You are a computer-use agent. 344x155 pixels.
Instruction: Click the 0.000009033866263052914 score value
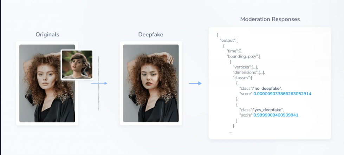click(x=283, y=94)
